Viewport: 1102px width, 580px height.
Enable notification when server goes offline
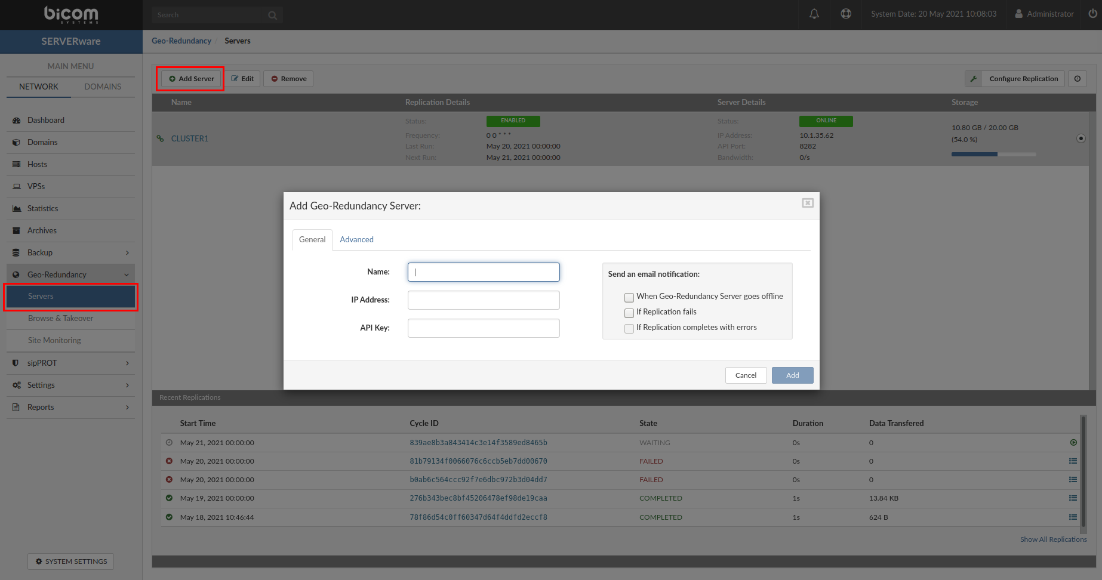click(x=629, y=297)
